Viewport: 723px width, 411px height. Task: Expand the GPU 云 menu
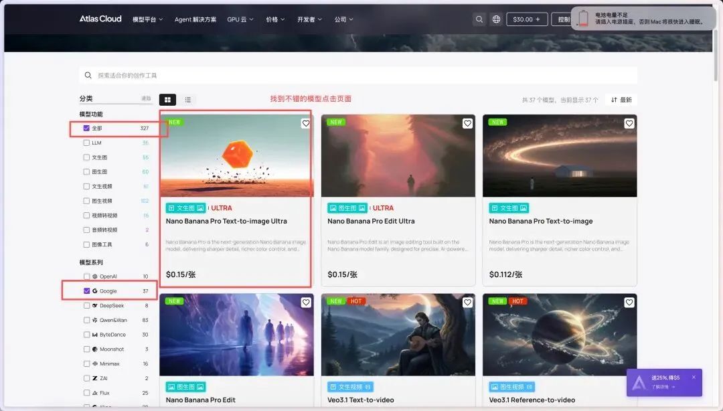point(240,19)
